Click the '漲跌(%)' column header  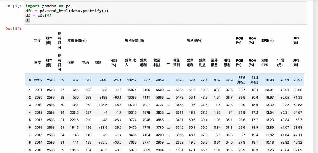[x=114, y=63]
